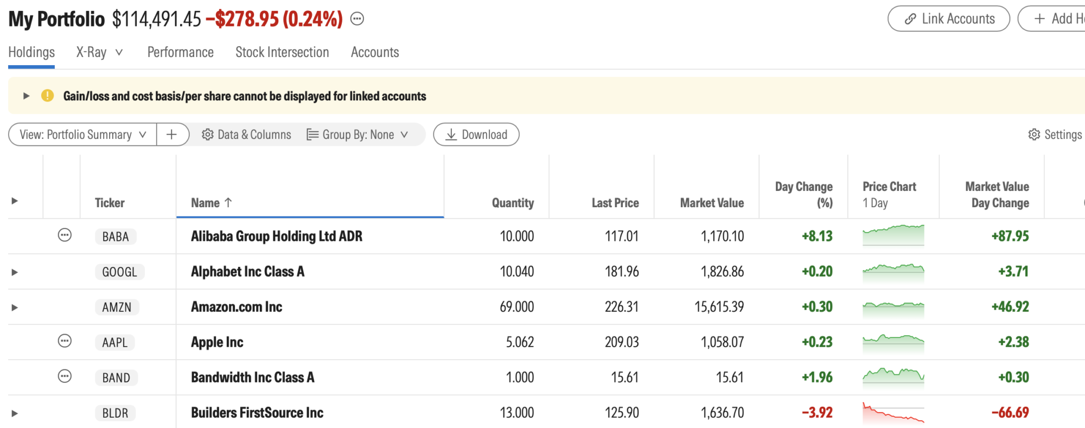Click the GOOGL ticker chip
Image resolution: width=1085 pixels, height=428 pixels.
[x=120, y=272]
